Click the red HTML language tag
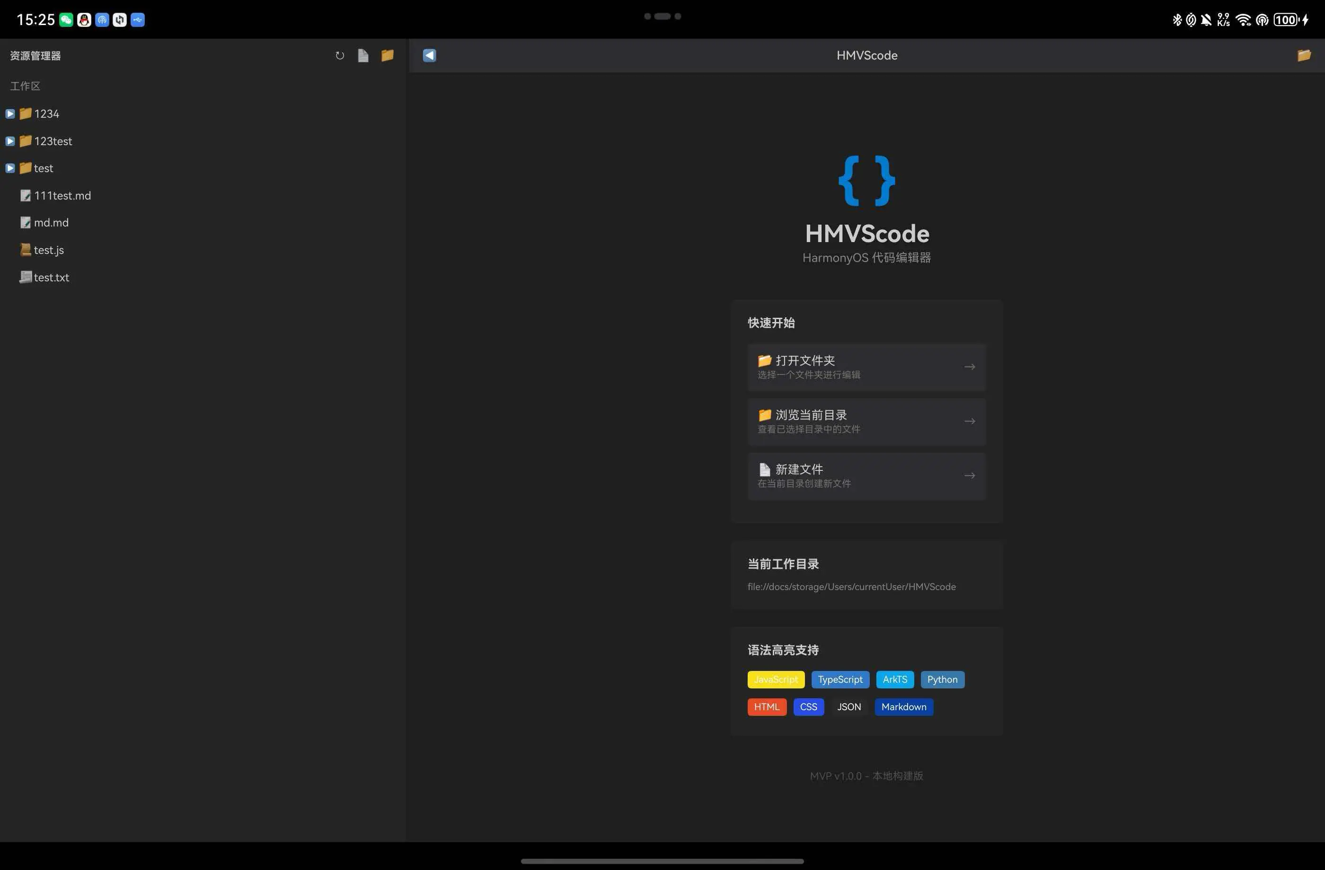Screen dimensions: 1325x870 (x=767, y=707)
